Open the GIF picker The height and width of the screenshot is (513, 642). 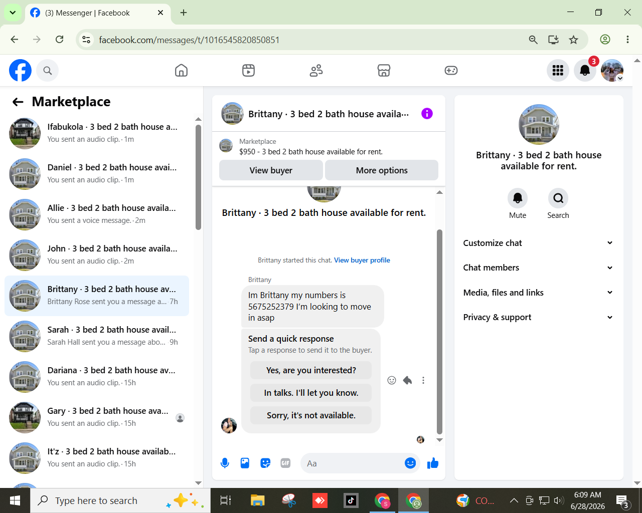pyautogui.click(x=285, y=463)
